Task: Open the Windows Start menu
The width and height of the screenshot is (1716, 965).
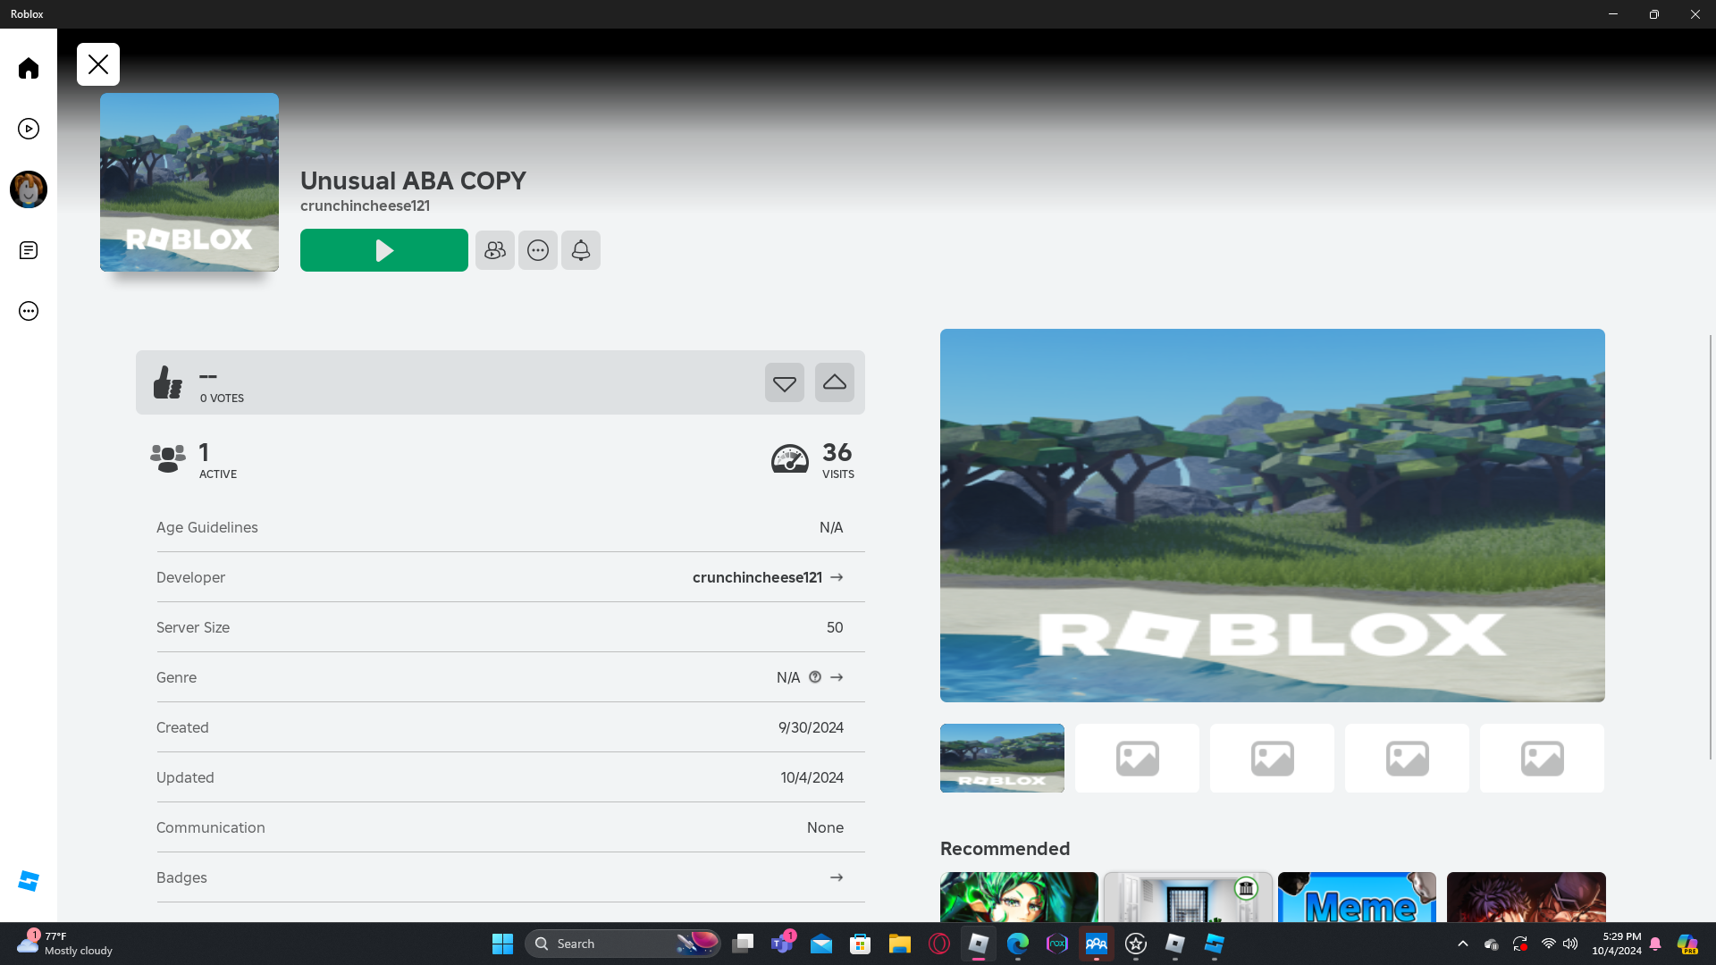Action: click(502, 944)
